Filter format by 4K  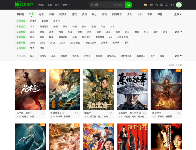[x=111, y=37]
